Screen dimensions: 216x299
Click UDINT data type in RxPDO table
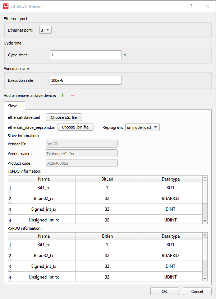(171, 276)
